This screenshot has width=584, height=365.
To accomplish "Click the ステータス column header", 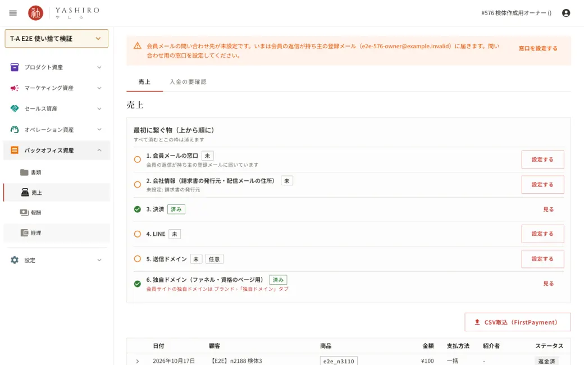I will (549, 346).
